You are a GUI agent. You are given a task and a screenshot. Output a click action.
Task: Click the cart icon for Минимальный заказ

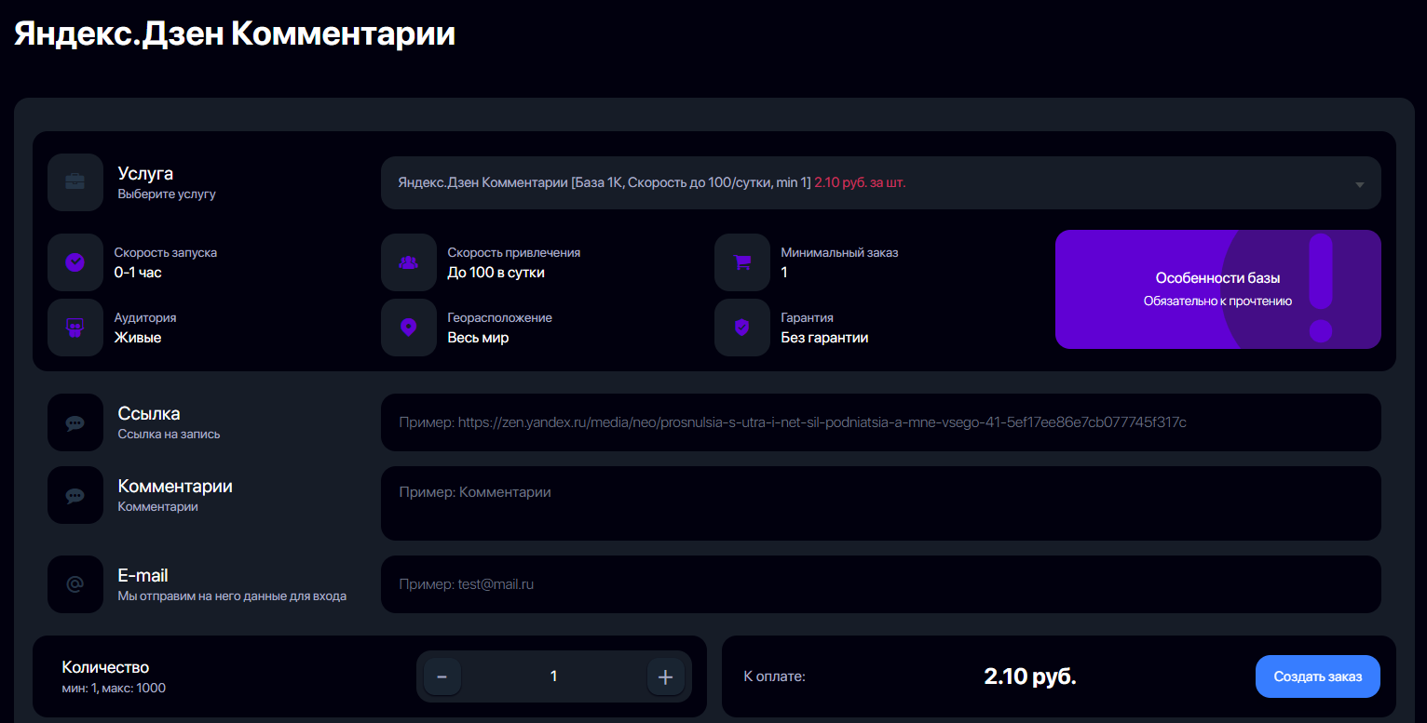742,262
